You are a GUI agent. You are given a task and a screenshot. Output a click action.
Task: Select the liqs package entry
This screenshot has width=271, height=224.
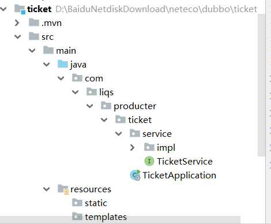[100, 92]
